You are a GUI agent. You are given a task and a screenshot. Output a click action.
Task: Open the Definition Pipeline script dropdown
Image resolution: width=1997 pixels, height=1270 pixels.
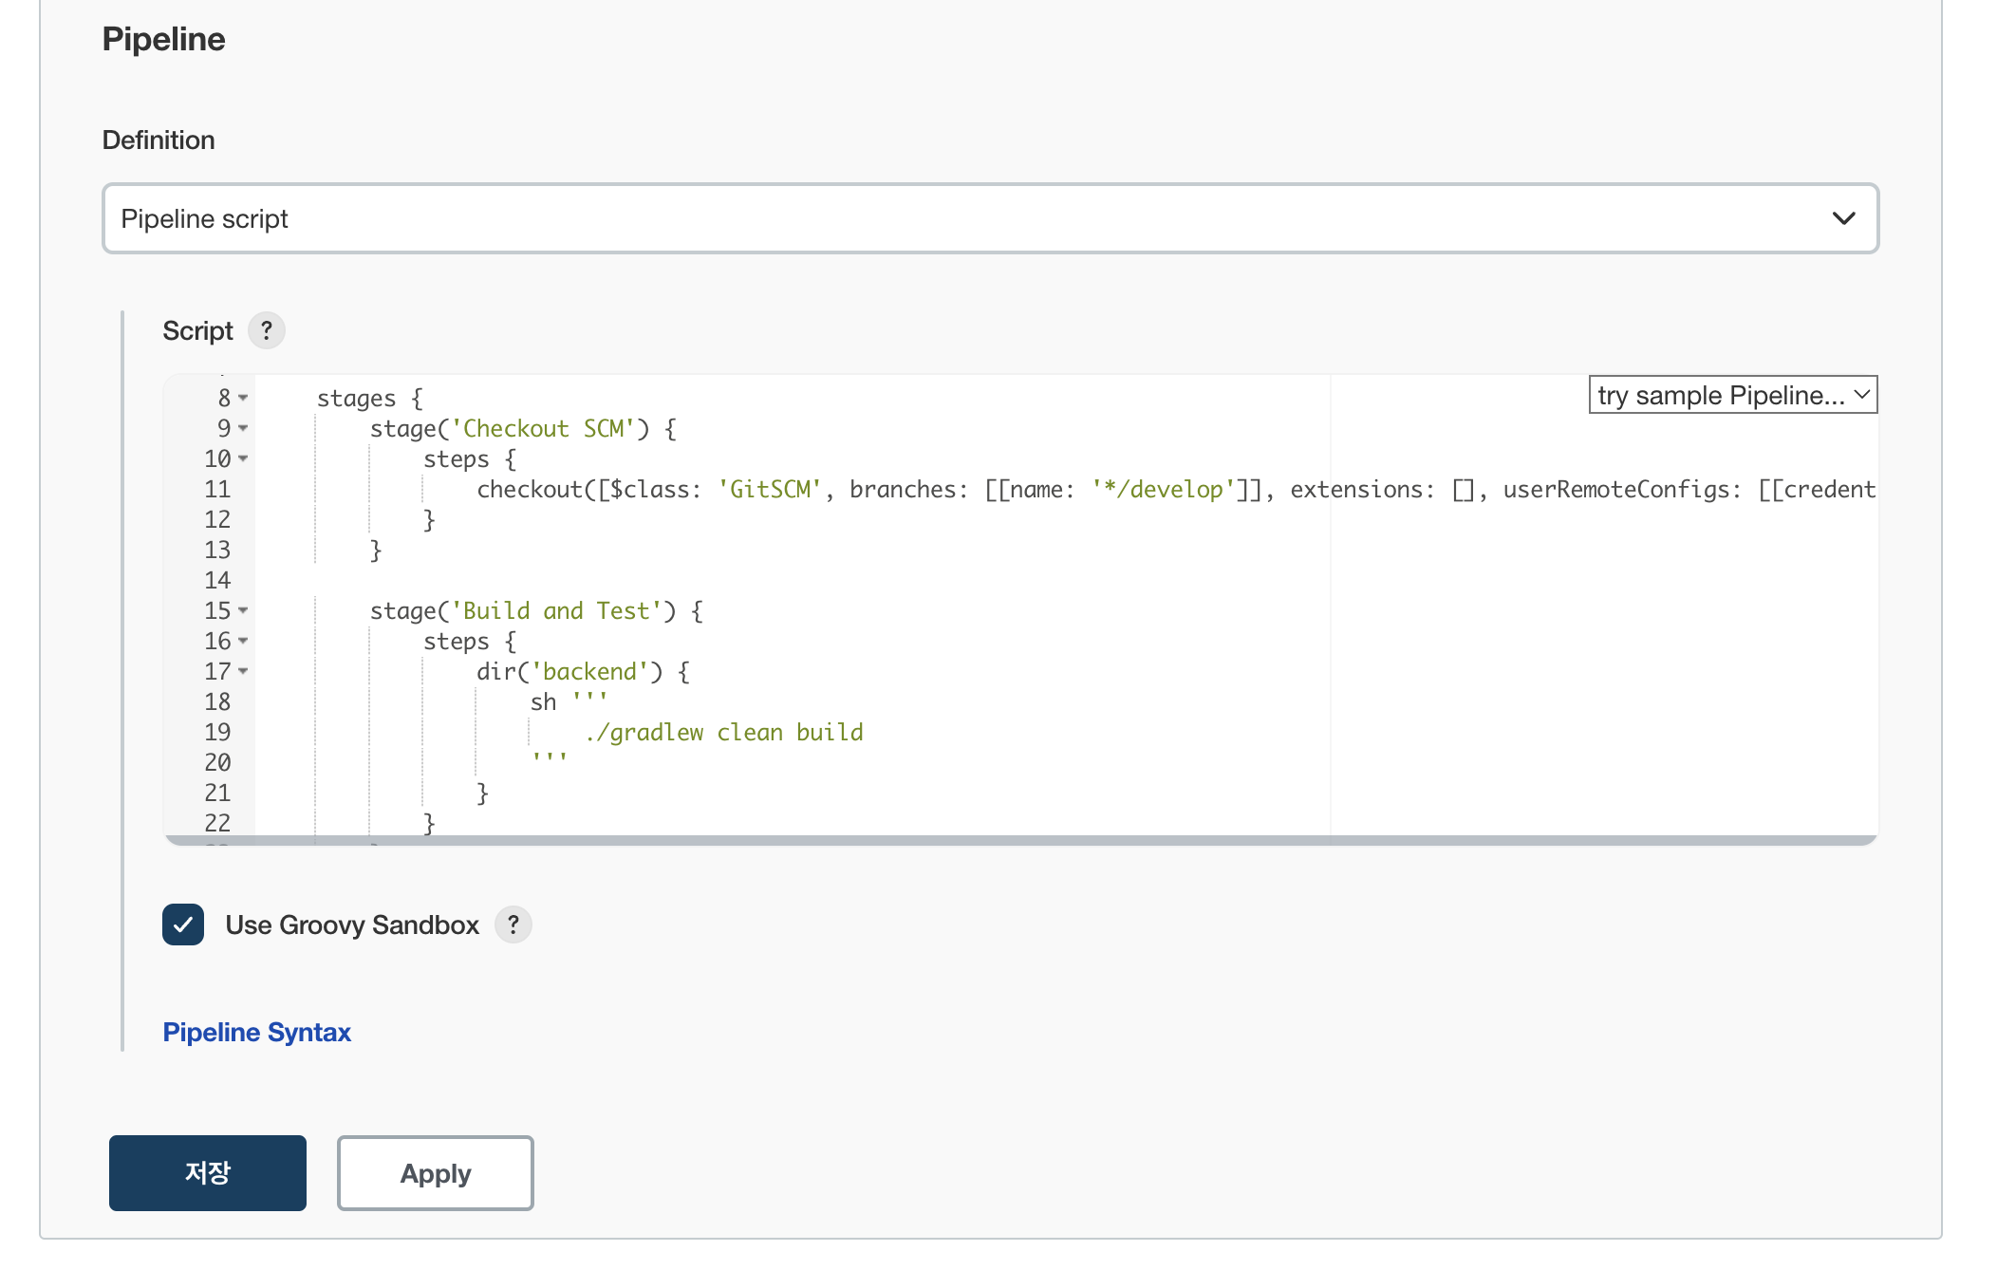[x=989, y=218]
